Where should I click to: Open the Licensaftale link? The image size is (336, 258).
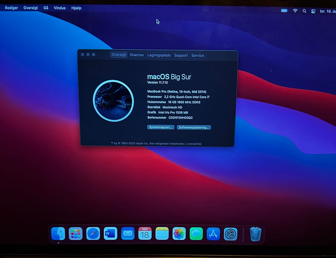click(x=194, y=144)
